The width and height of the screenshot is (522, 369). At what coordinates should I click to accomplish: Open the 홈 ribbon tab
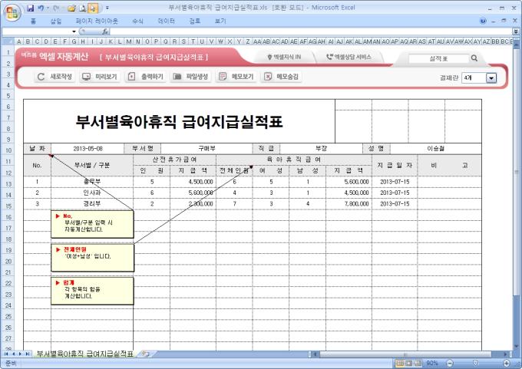click(33, 21)
